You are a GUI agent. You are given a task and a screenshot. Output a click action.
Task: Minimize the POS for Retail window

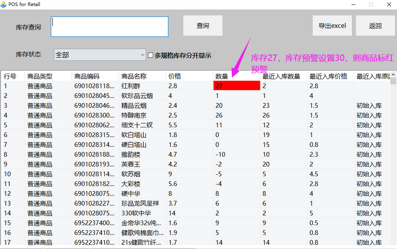[353, 4]
